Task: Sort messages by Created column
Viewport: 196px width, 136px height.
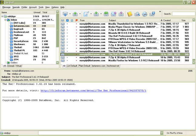Action: 167,20
